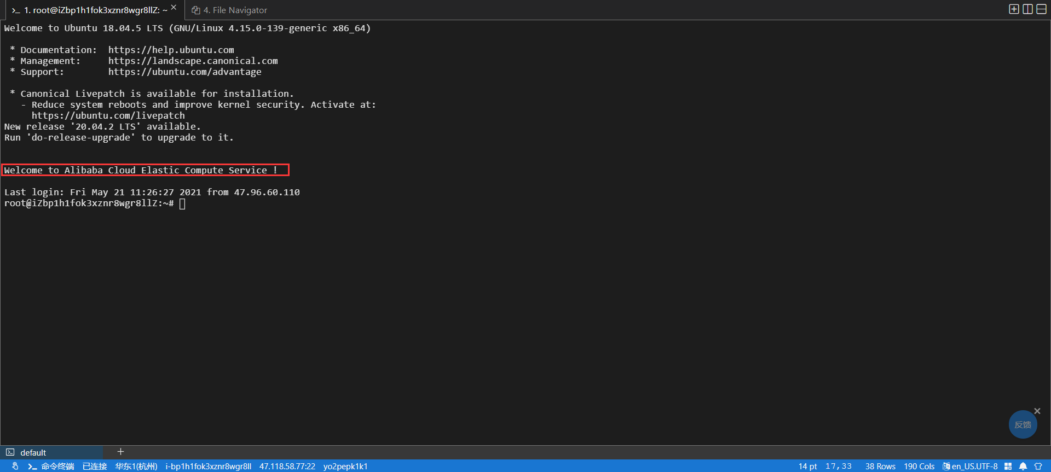The image size is (1051, 472).
Task: Select the default session tab
Action: pyautogui.click(x=51, y=452)
